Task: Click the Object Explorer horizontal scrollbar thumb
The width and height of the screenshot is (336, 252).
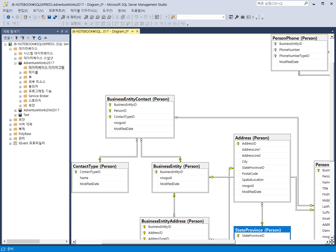Action: pos(23,241)
